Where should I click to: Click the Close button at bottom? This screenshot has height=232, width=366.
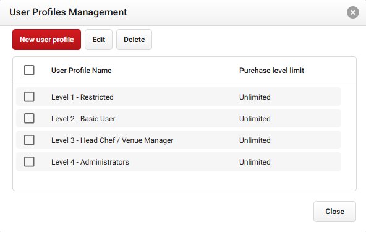tap(334, 212)
